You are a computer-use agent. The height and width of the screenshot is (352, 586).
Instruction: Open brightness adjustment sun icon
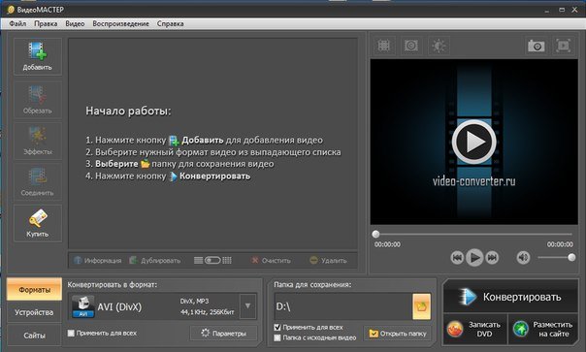click(439, 46)
